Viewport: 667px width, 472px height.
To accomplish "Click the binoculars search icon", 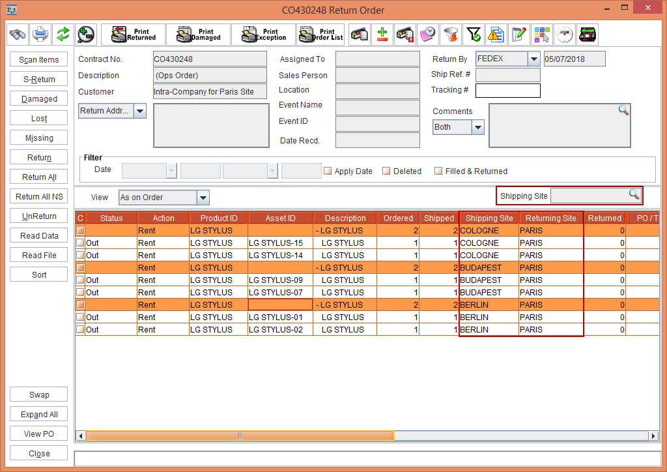I will coord(18,35).
